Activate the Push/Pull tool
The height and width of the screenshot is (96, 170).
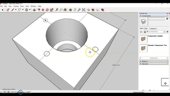[x=34, y=10]
